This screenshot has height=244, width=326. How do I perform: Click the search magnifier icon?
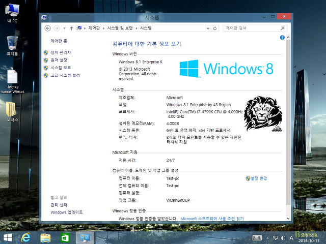pyautogui.click(x=282, y=28)
